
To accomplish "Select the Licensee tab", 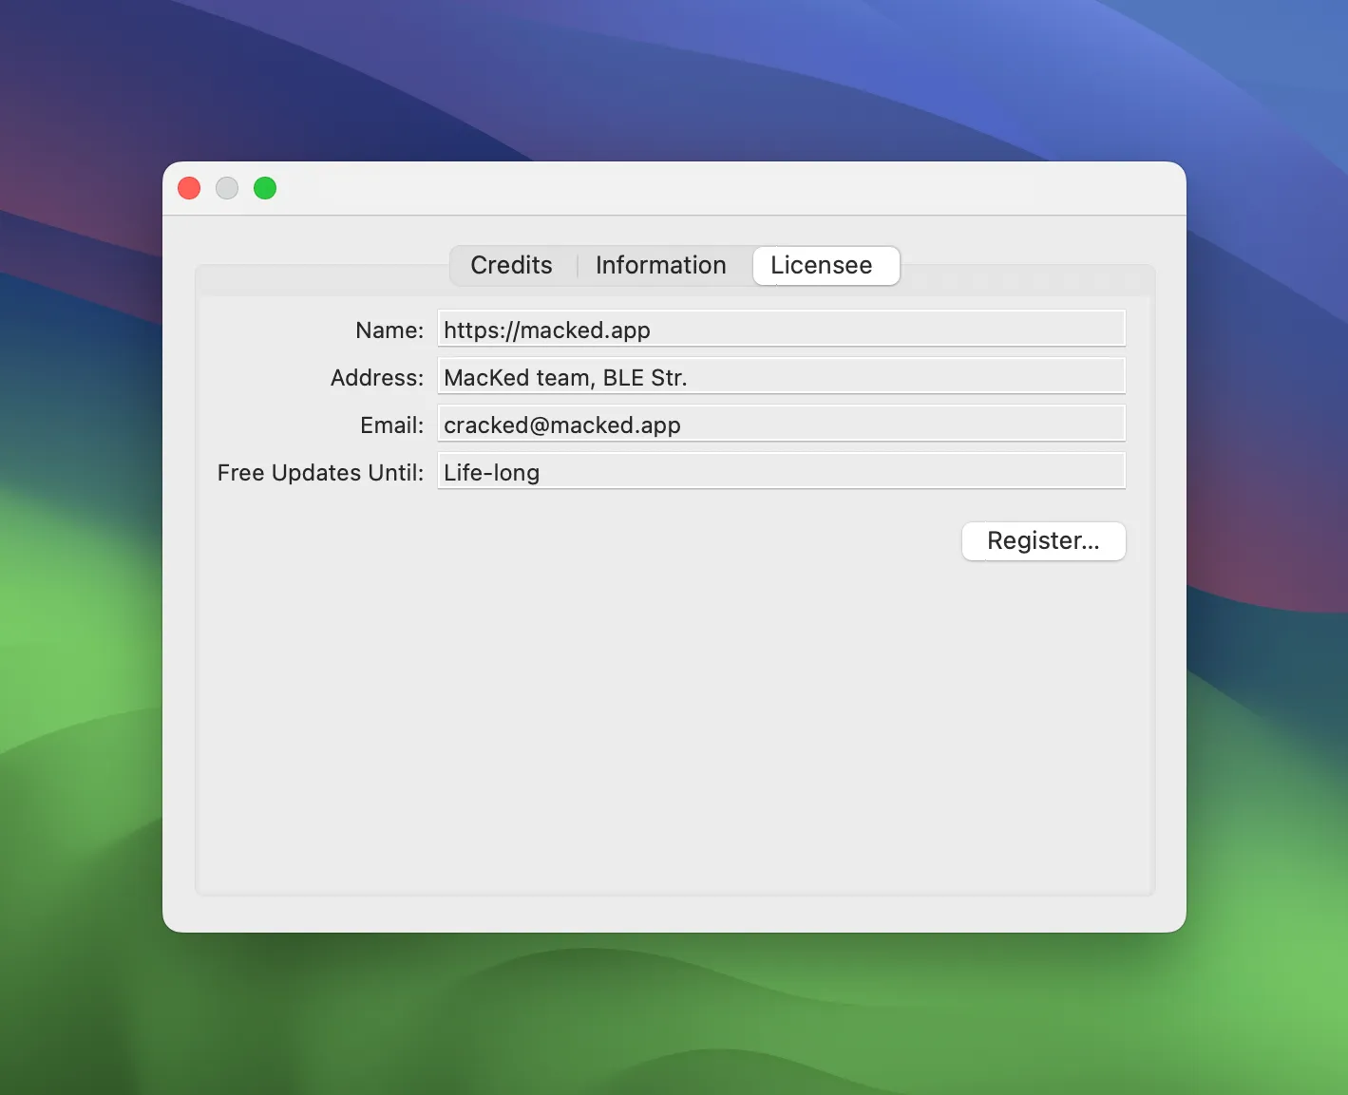I will [x=825, y=266].
